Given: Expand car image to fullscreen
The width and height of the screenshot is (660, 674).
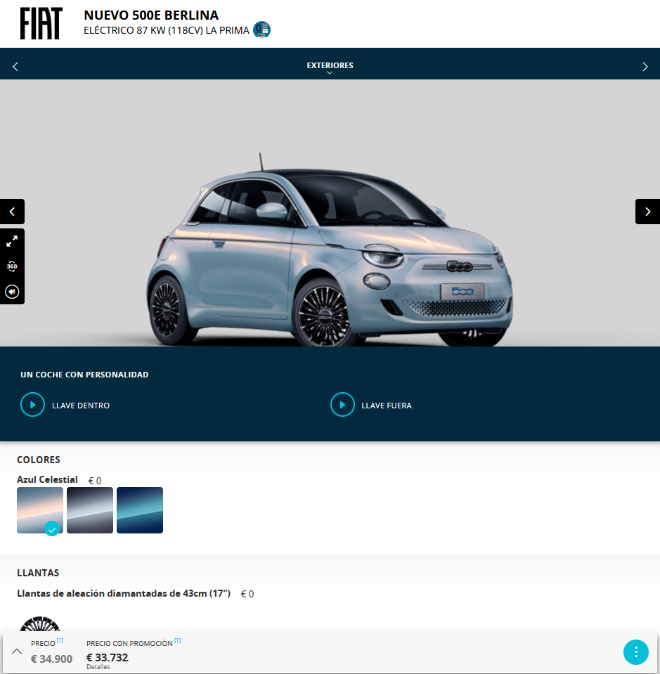Looking at the screenshot, I should click(x=12, y=241).
